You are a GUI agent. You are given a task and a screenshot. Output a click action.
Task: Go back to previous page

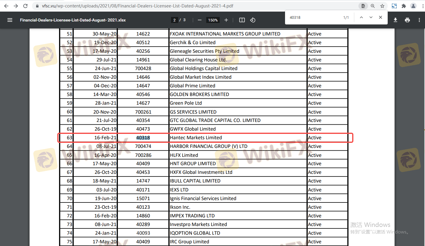point(6,6)
